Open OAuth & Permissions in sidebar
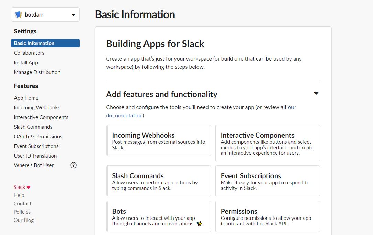373x235 pixels. [x=38, y=137]
